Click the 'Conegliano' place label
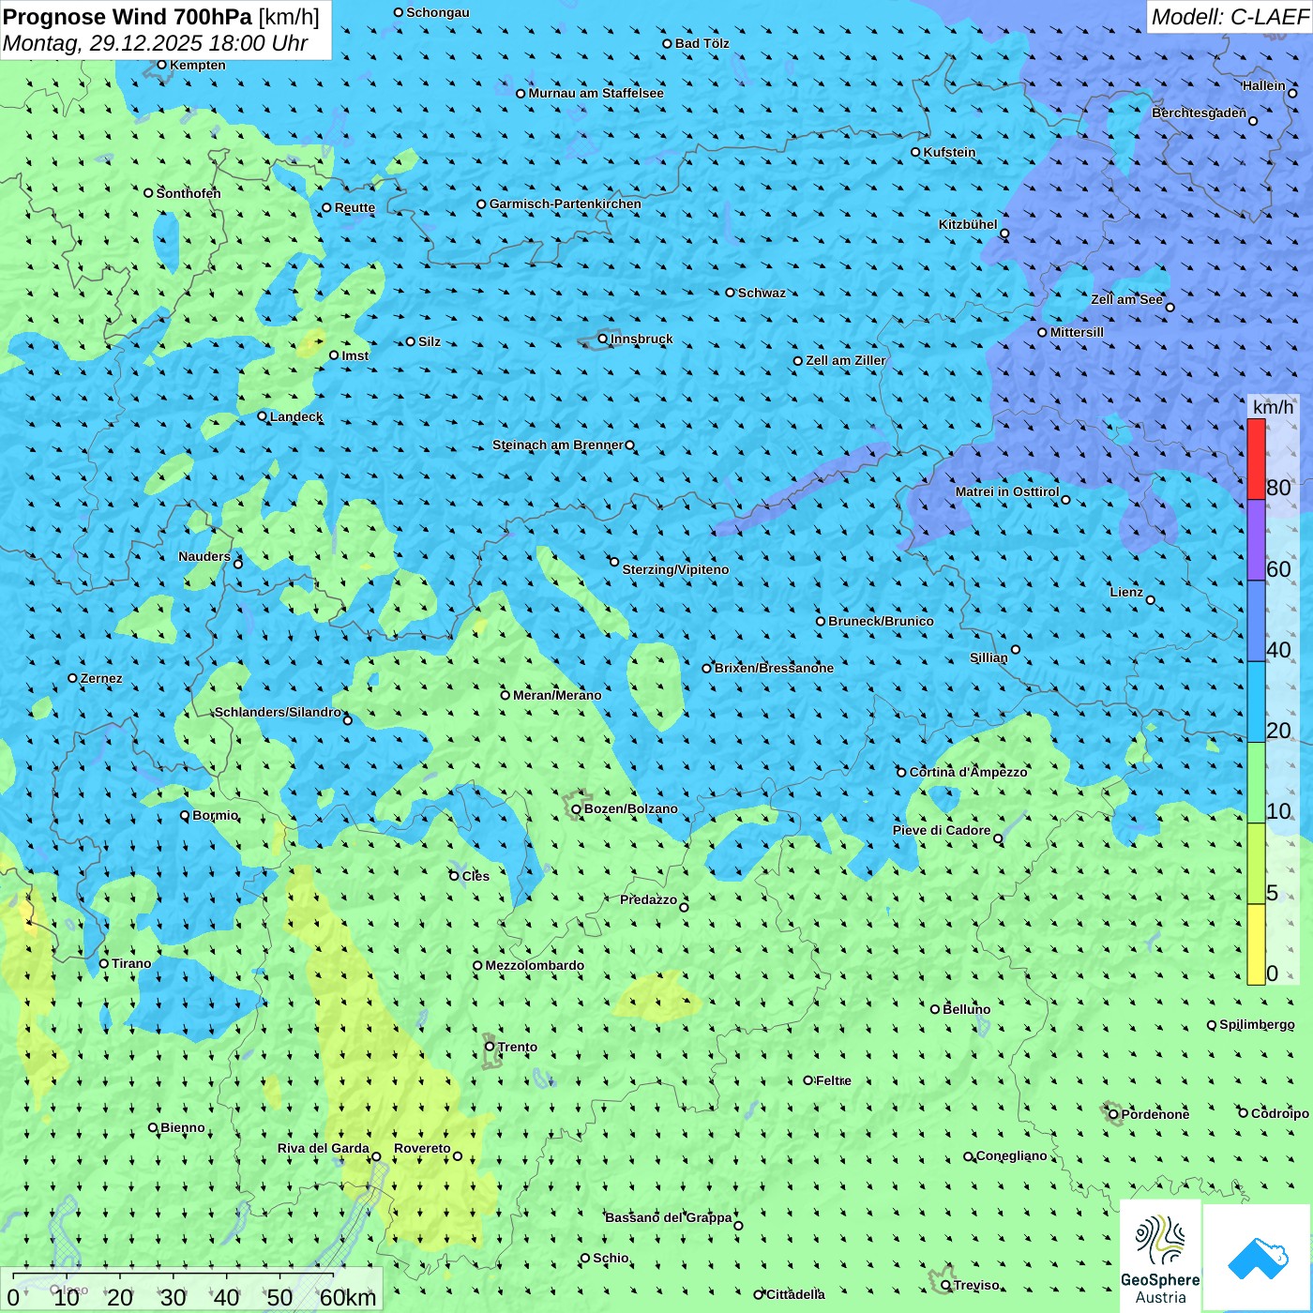1313x1313 pixels. click(x=1012, y=1155)
